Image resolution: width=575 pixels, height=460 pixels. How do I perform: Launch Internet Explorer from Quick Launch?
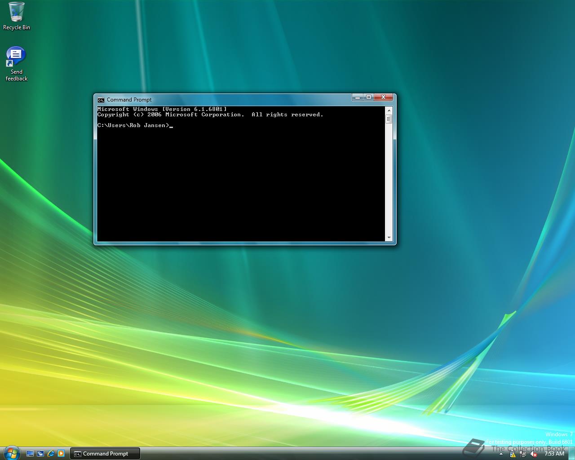[51, 454]
